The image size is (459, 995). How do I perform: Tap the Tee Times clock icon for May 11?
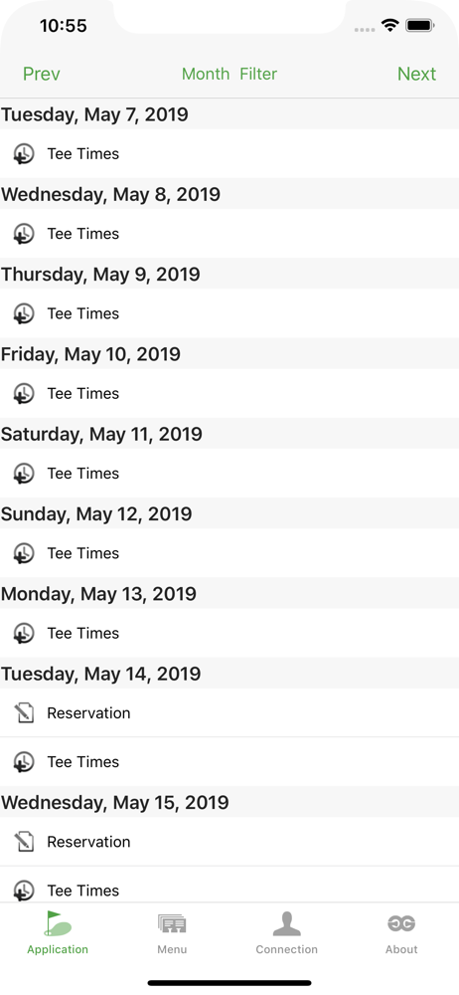(x=24, y=474)
